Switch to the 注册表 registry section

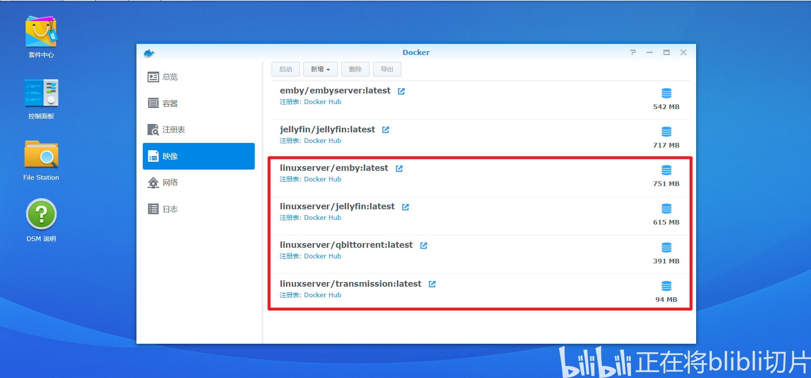click(199, 129)
